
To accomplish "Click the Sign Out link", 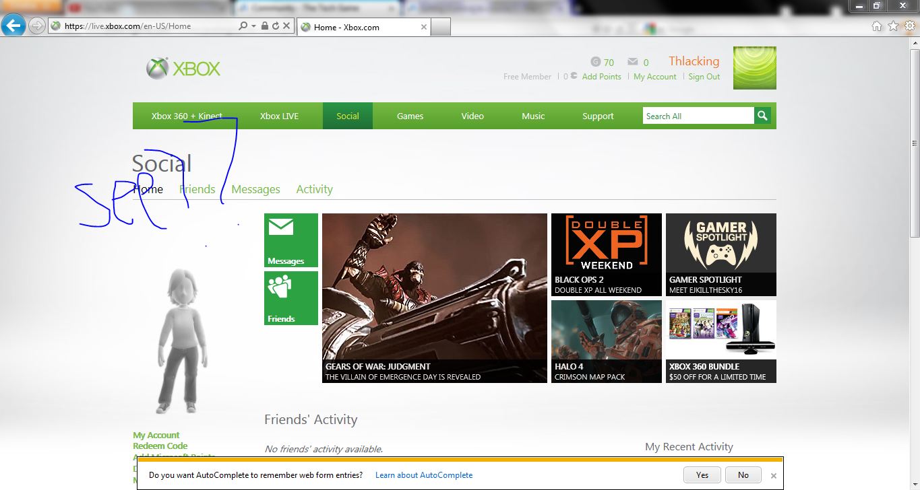I will click(704, 77).
